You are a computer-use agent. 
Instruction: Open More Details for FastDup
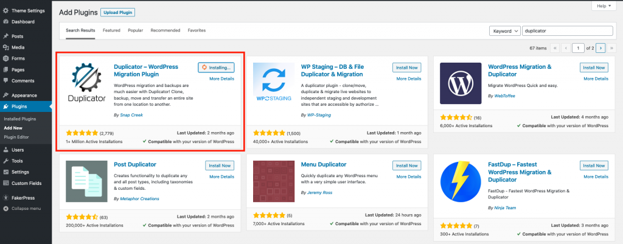pyautogui.click(x=596, y=177)
